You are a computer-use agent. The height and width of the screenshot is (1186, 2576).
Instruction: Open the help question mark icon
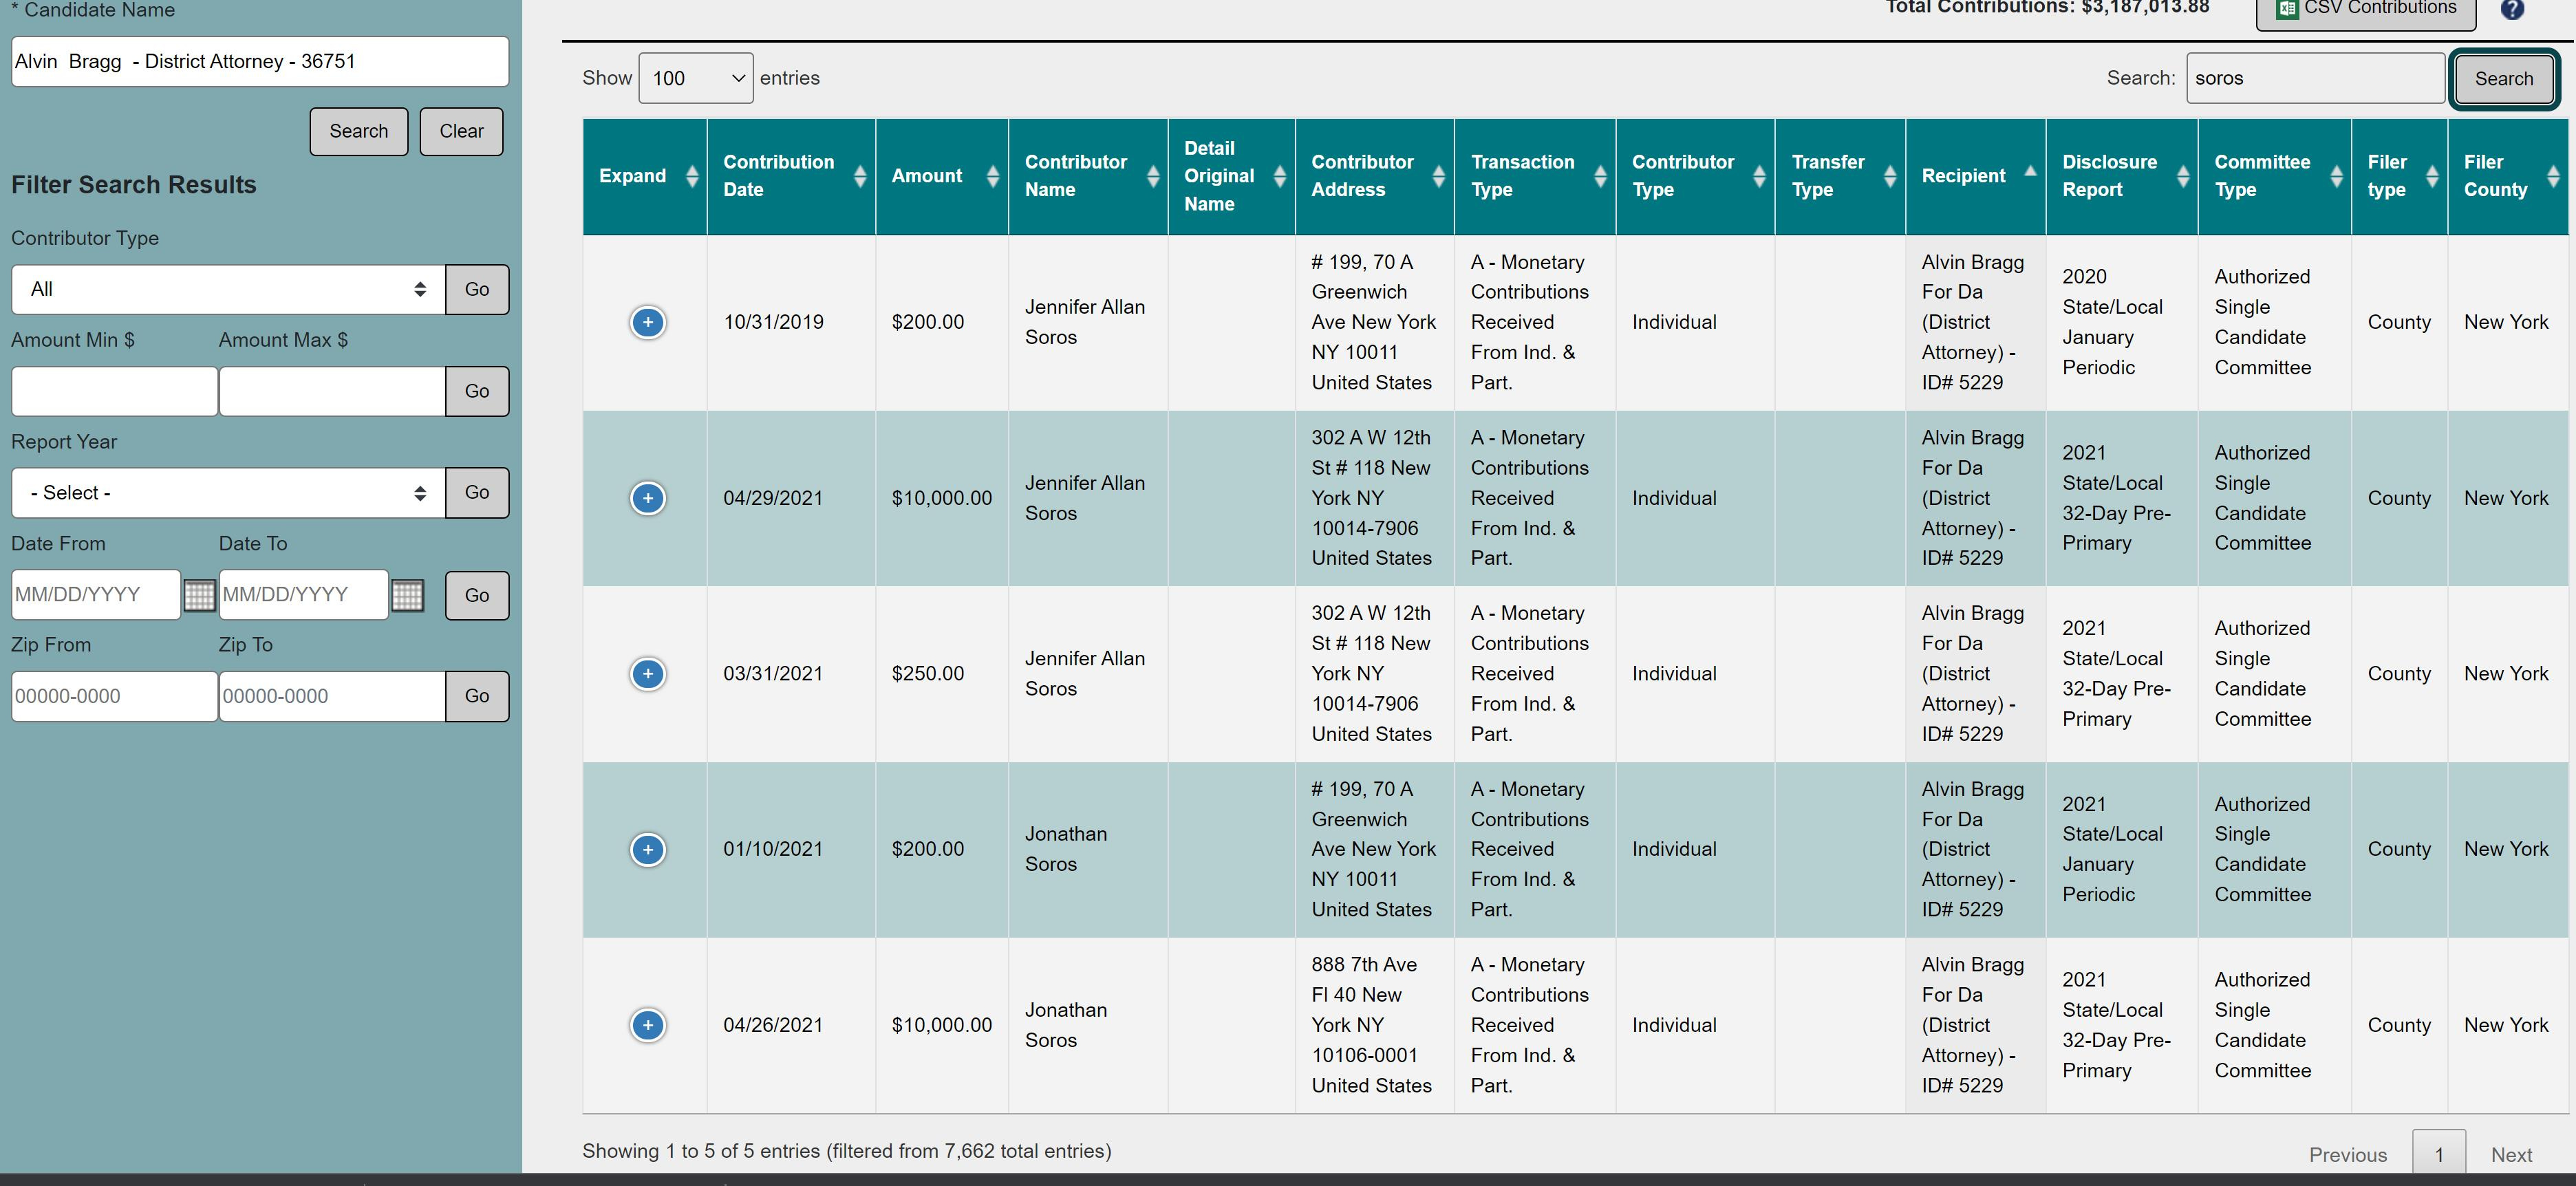pyautogui.click(x=2511, y=9)
